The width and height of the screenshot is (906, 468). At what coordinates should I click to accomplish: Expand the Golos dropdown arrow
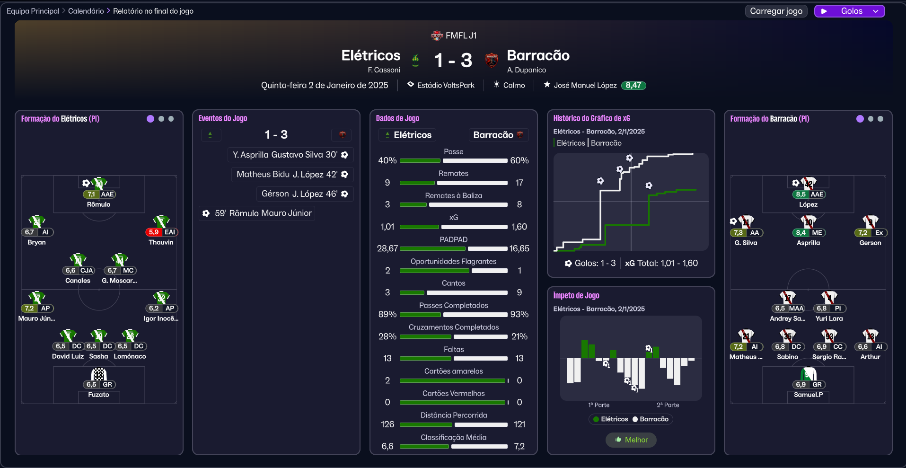(x=876, y=11)
